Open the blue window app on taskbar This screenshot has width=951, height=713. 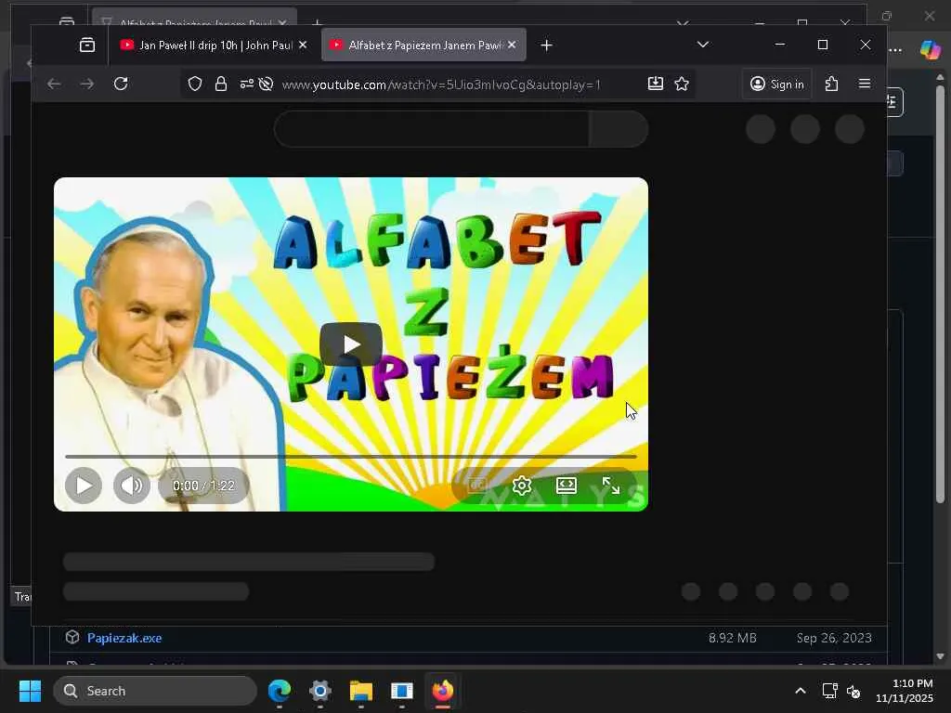click(x=401, y=691)
